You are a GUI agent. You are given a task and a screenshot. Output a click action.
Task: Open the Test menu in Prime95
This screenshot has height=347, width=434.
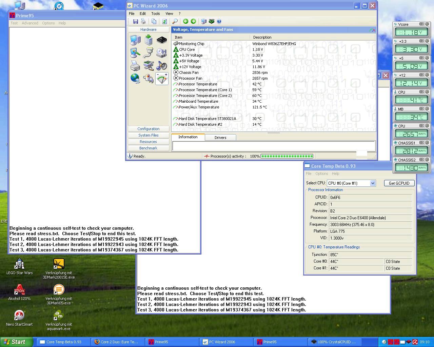(14, 23)
